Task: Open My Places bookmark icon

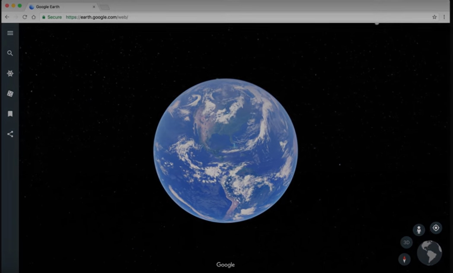Action: point(10,114)
